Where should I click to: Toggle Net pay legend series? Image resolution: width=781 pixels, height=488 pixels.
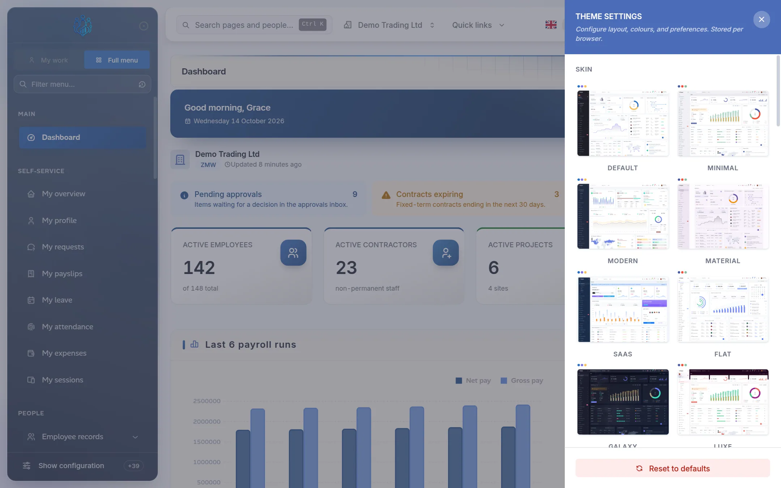click(473, 381)
